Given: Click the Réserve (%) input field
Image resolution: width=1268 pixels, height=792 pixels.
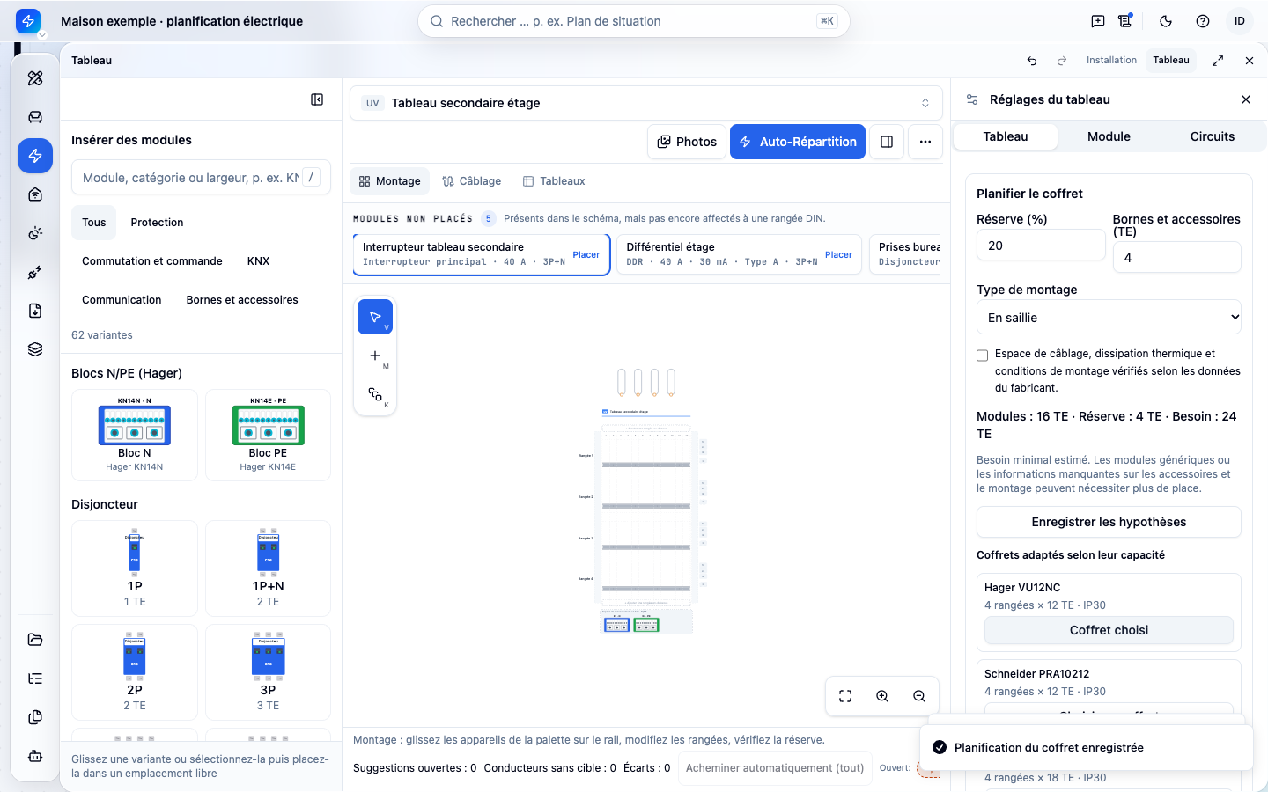Looking at the screenshot, I should point(1041,246).
